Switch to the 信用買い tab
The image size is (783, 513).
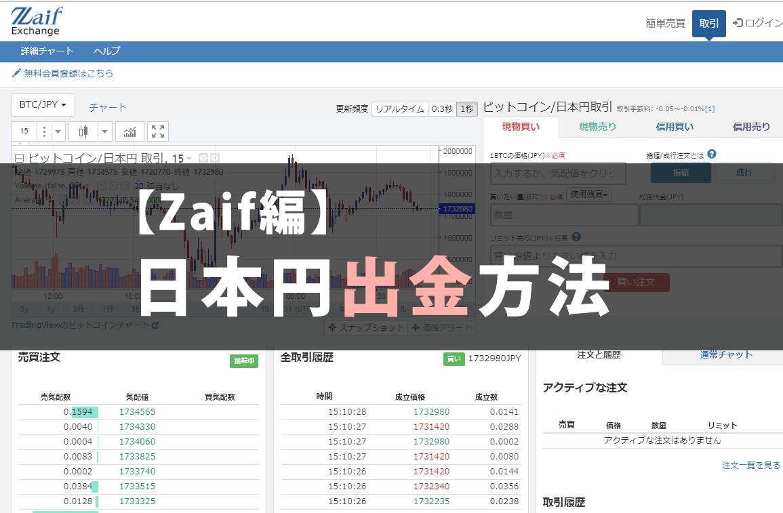click(x=675, y=127)
